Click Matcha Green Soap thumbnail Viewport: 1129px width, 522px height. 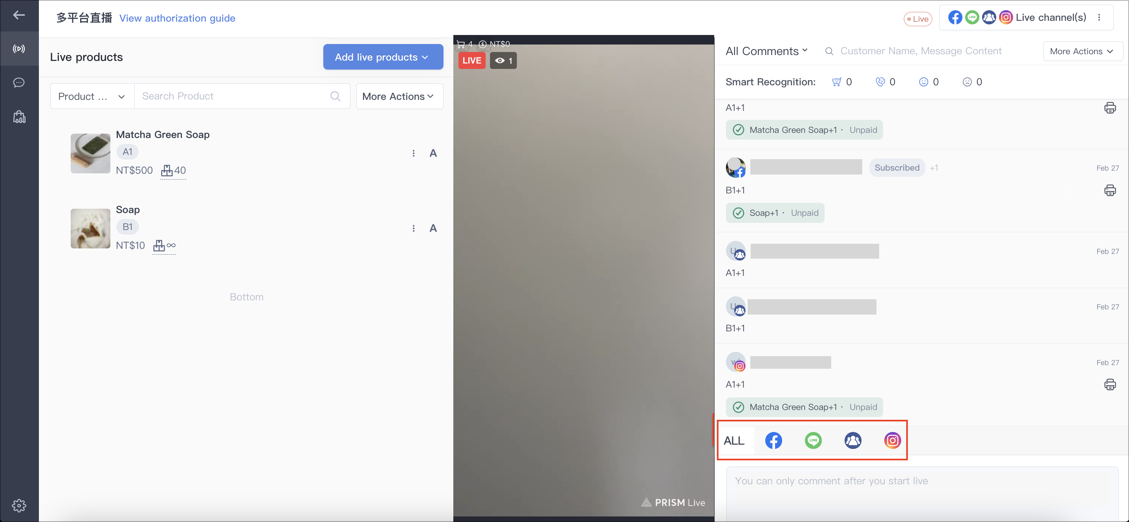(90, 154)
